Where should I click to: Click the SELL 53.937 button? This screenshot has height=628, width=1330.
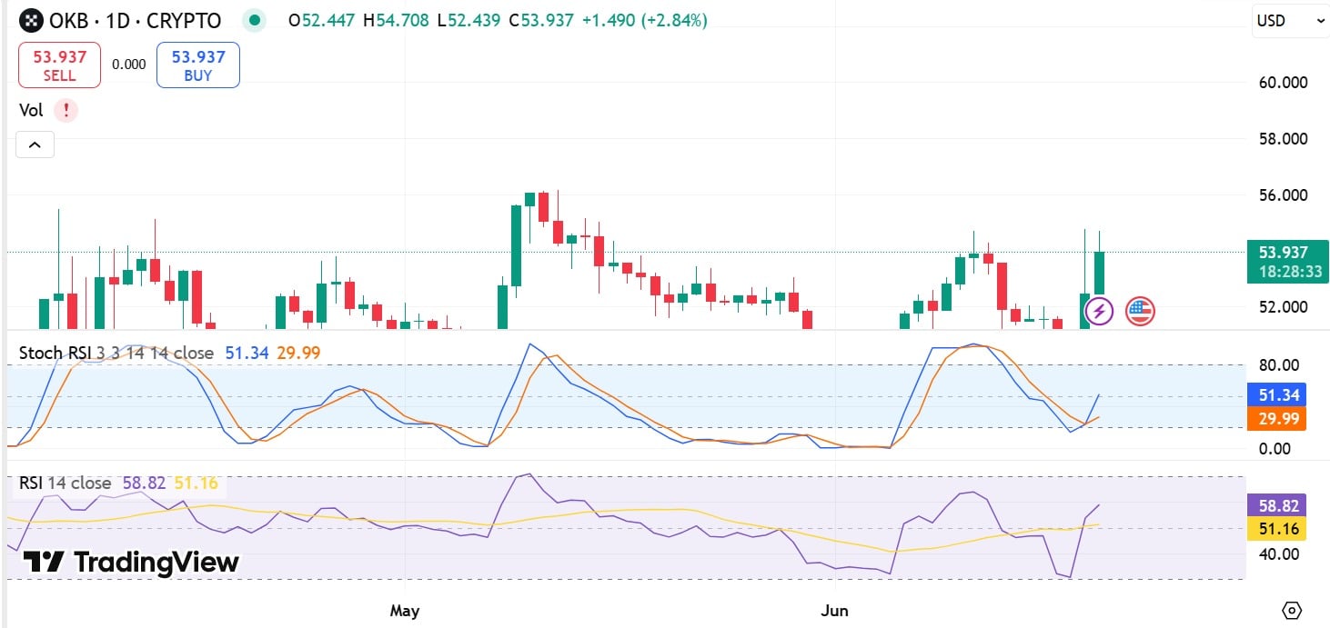point(58,65)
